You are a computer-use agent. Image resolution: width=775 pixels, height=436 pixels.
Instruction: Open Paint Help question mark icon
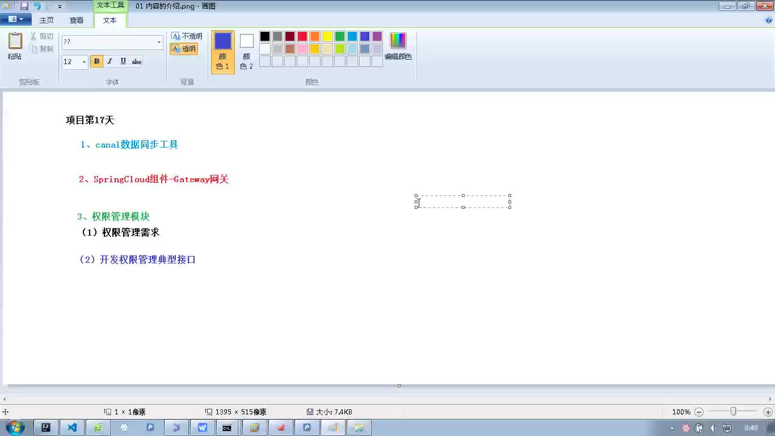(769, 20)
